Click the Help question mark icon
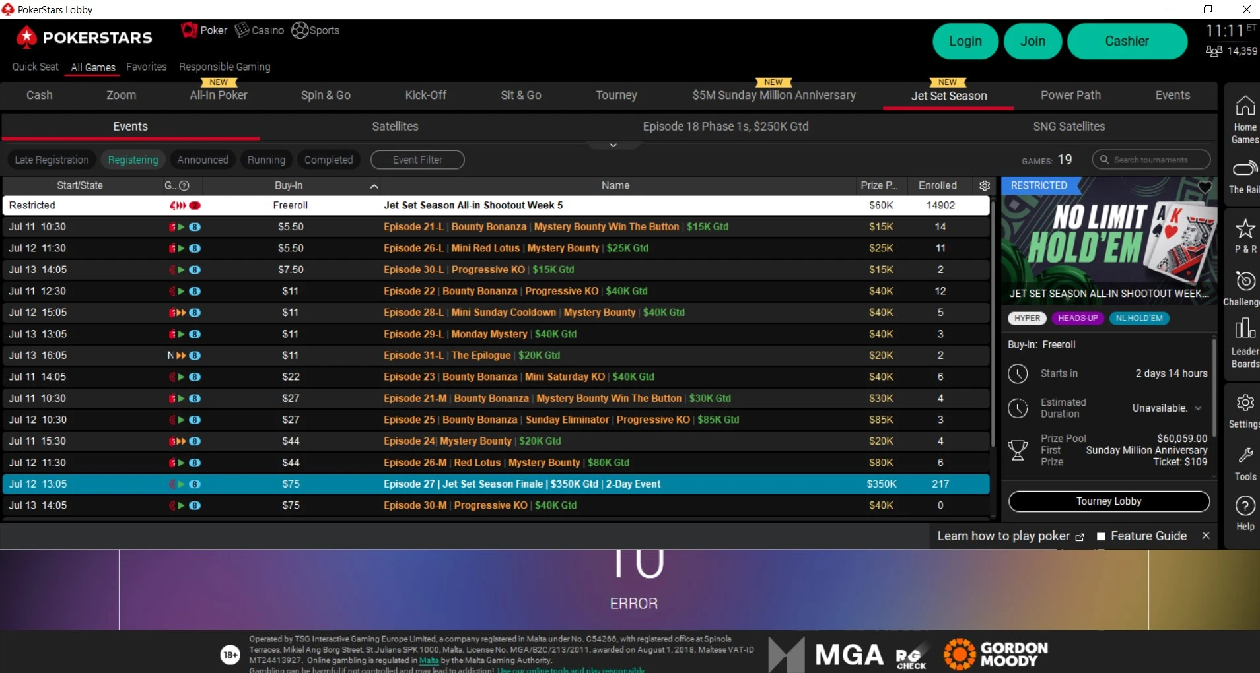 pyautogui.click(x=1245, y=513)
